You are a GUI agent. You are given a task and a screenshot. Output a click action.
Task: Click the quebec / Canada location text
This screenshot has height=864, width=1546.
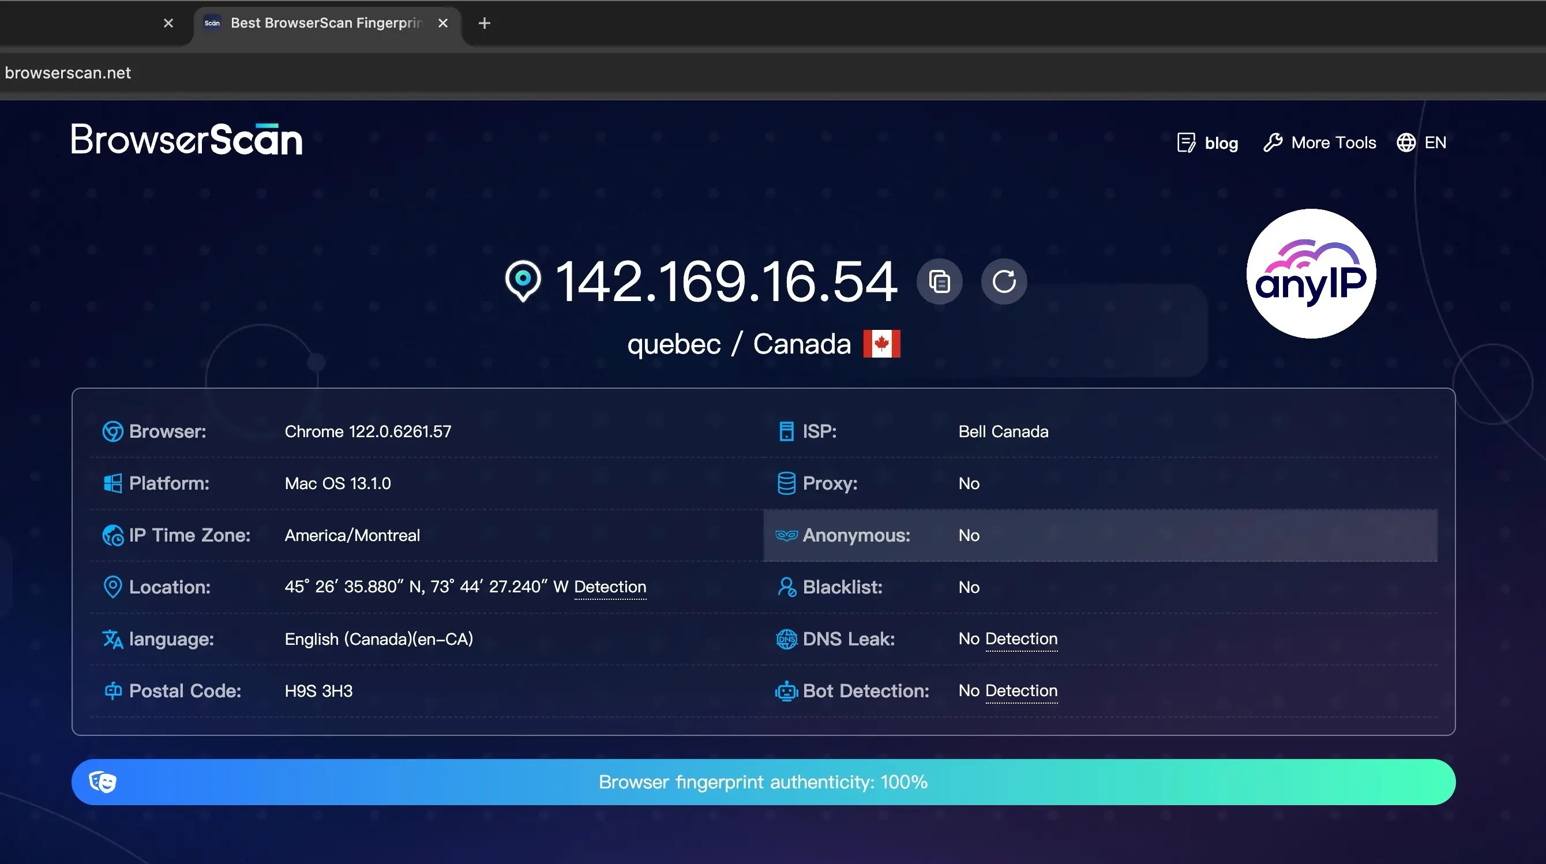pos(739,344)
